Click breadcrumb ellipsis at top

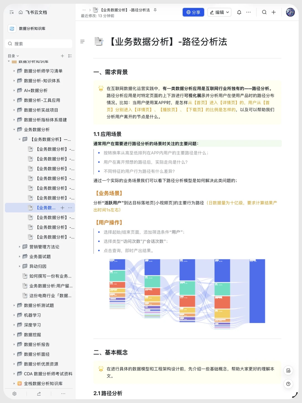point(84,10)
